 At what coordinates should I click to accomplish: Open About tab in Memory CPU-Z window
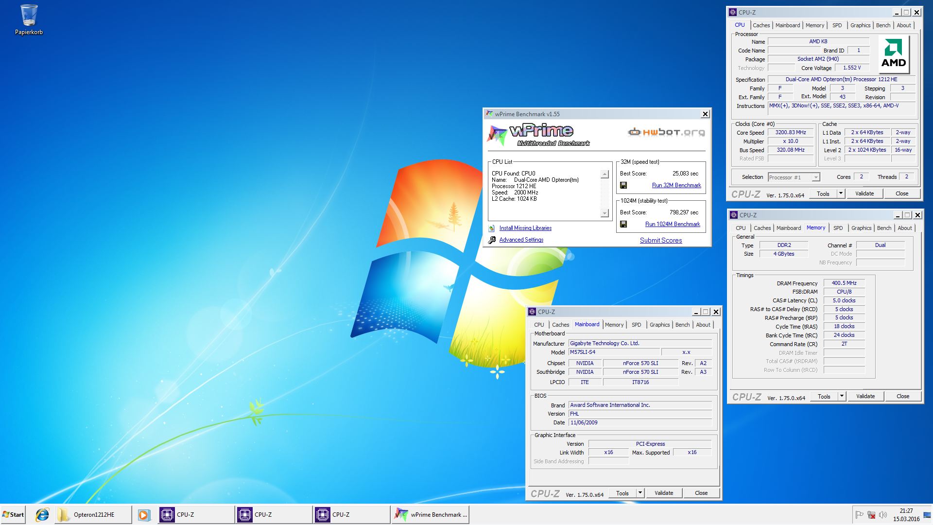coord(904,228)
